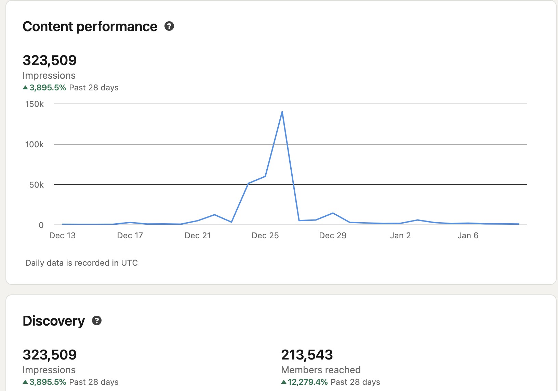Select the Dec 13 x-axis label

(62, 236)
